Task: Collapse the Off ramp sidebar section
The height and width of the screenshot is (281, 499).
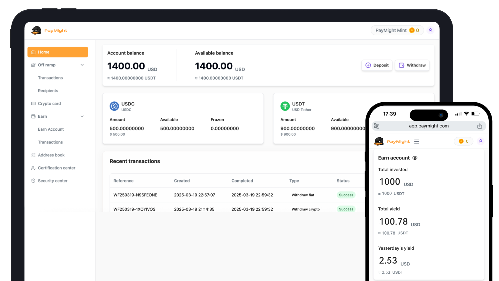Action: (82, 65)
